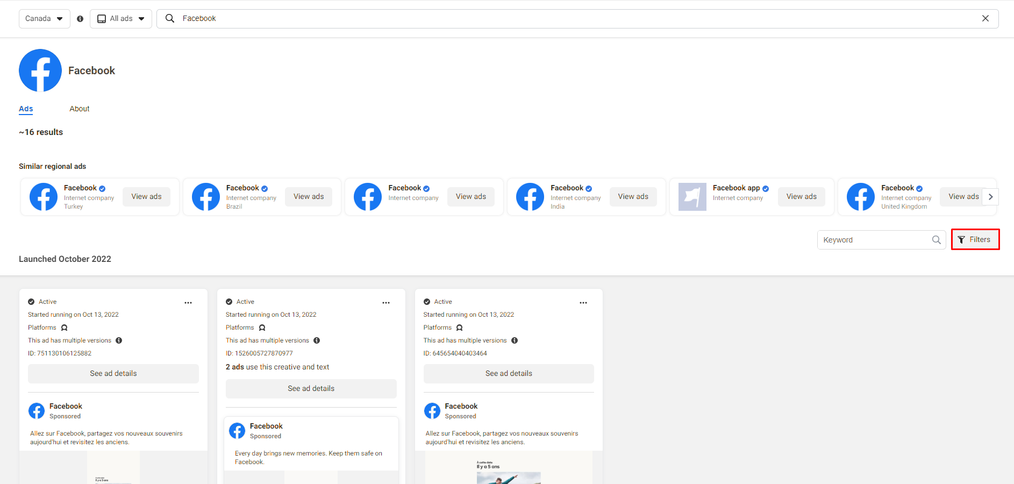
Task: Open the Canada country dropdown
Action: point(45,19)
